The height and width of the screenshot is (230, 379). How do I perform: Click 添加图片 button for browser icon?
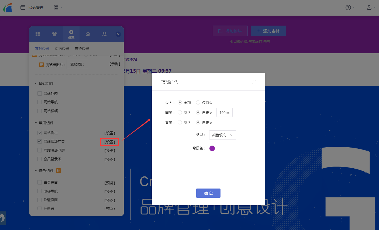click(x=77, y=64)
